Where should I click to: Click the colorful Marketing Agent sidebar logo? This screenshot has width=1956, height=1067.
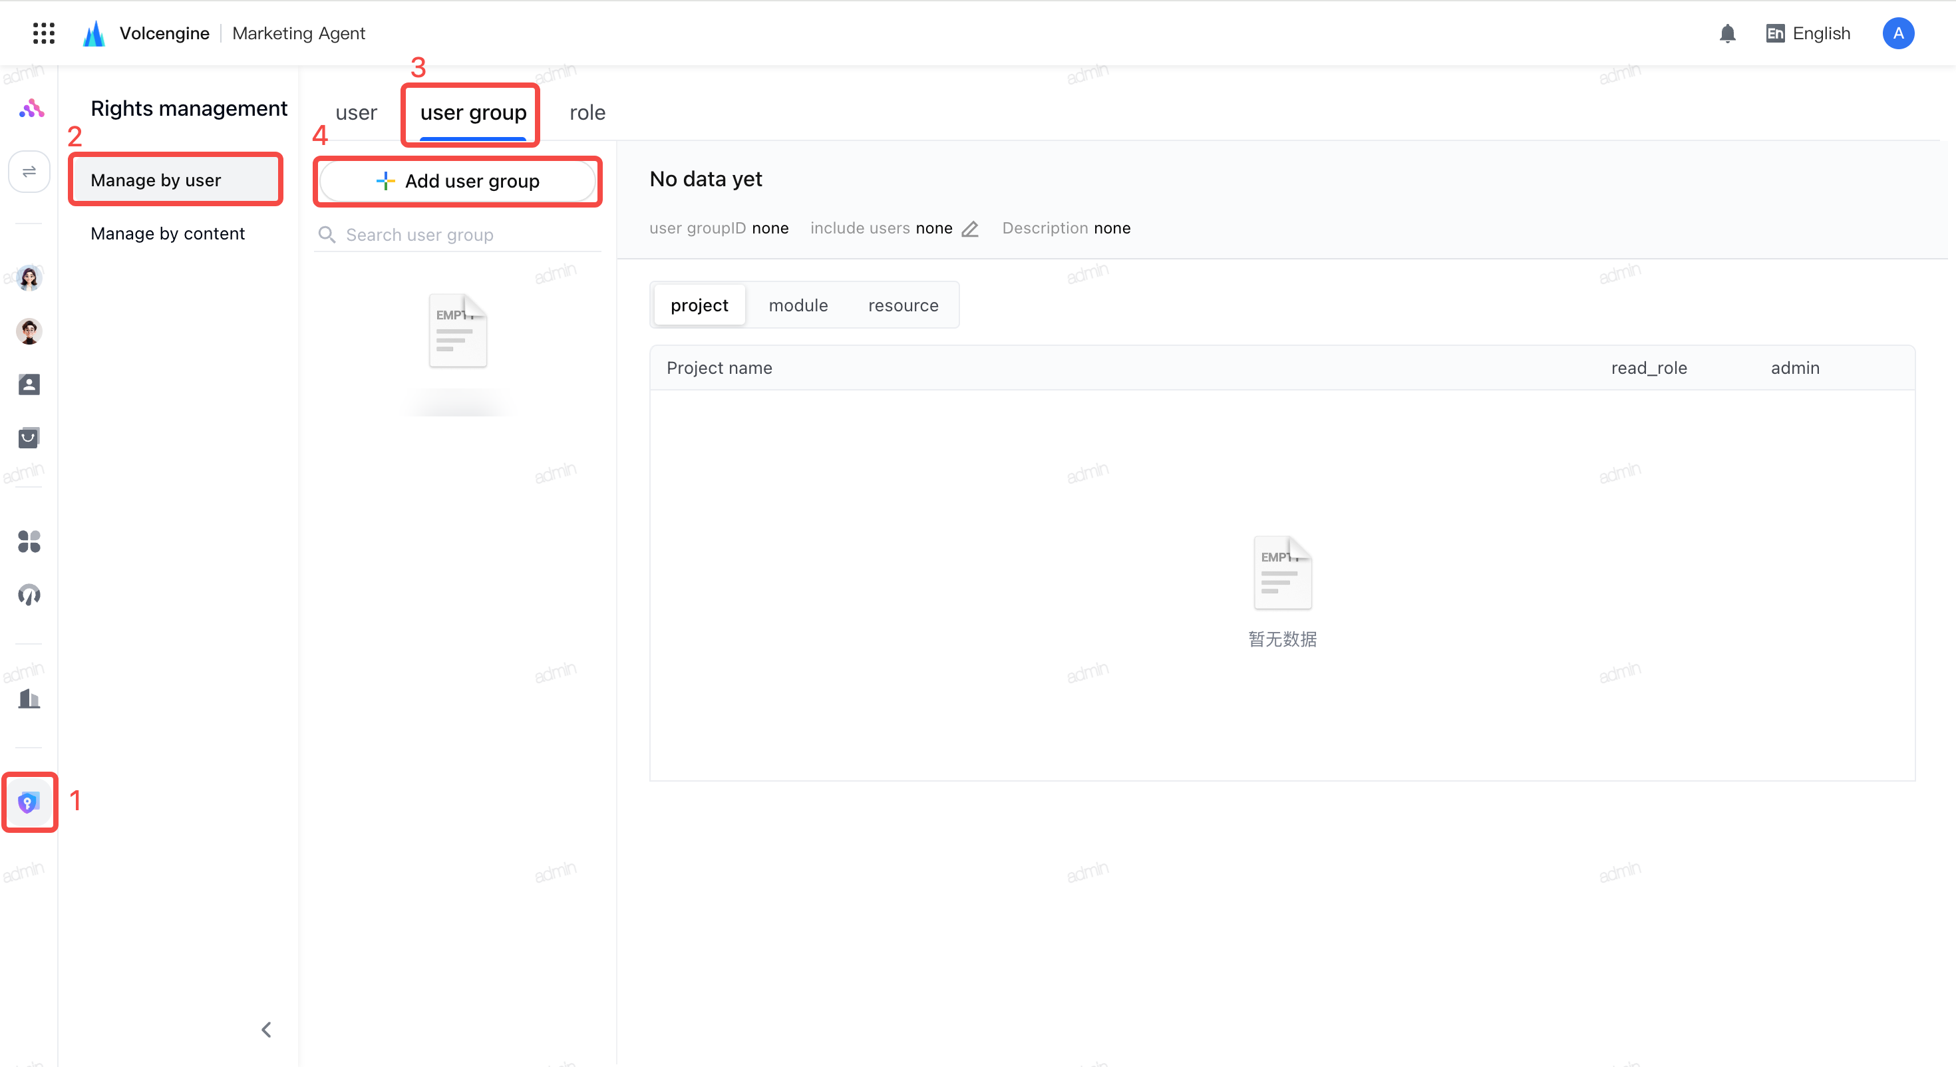[x=31, y=108]
